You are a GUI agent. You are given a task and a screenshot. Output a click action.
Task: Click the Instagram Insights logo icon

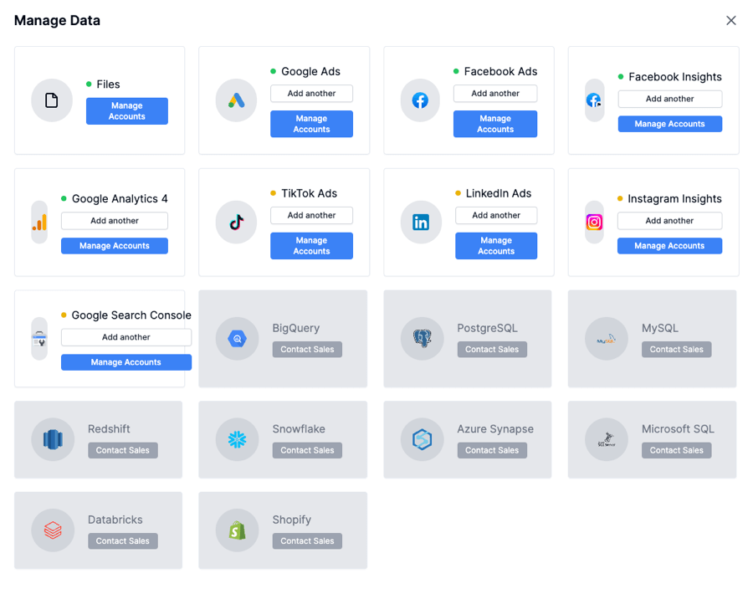click(594, 223)
